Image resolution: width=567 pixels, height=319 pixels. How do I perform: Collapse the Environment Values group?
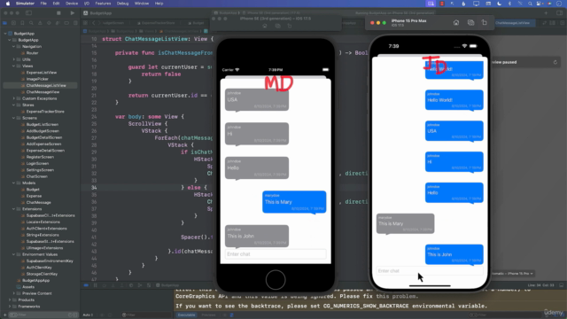coord(14,254)
